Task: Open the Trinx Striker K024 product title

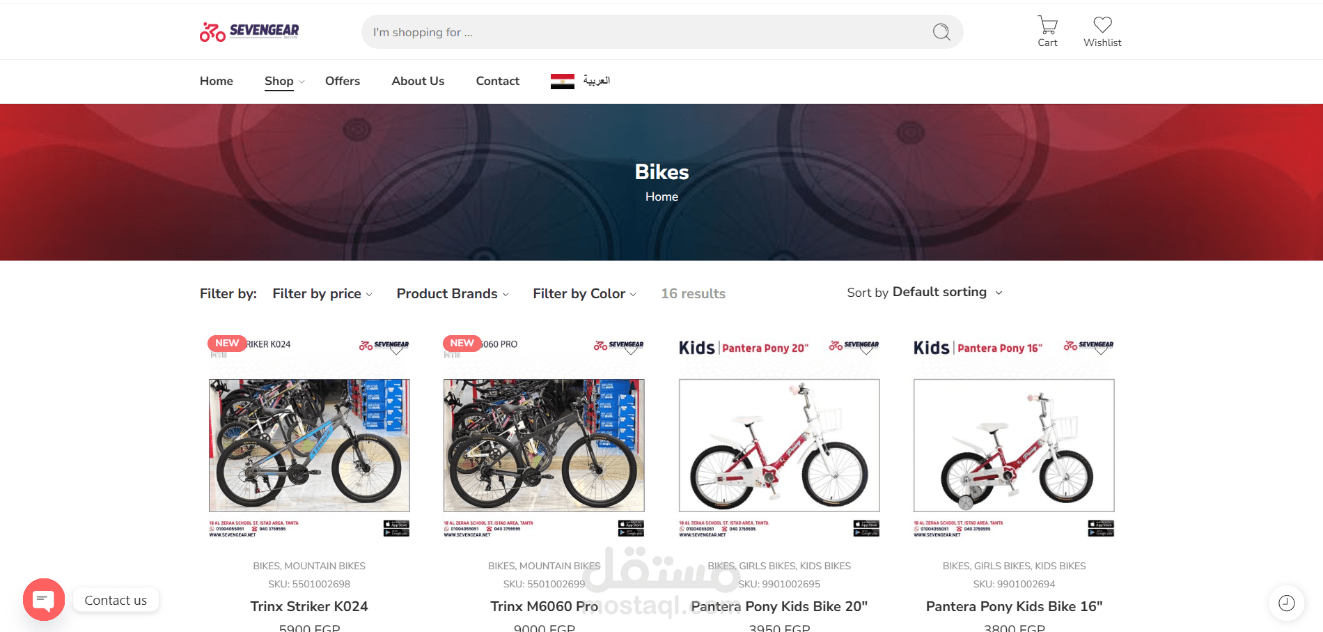Action: pyautogui.click(x=309, y=606)
